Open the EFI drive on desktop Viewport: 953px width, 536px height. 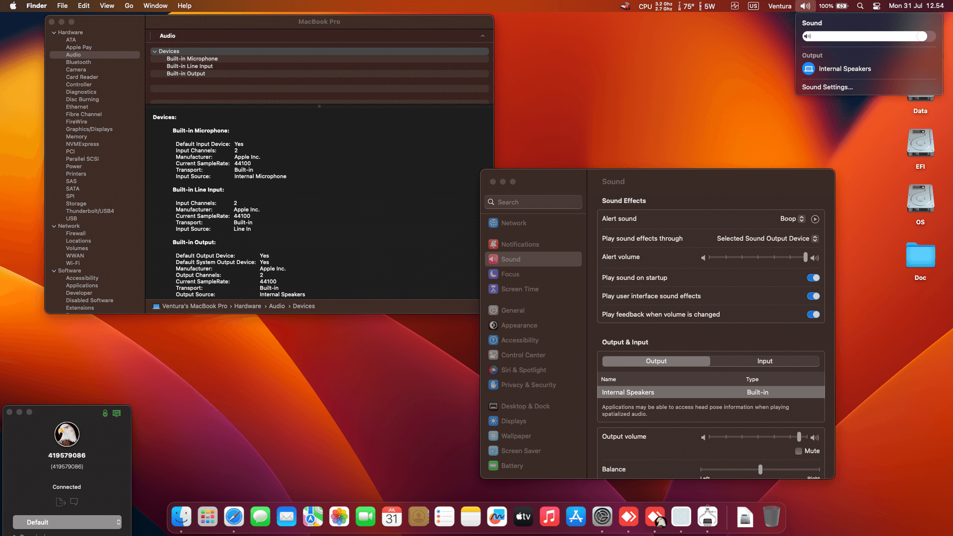click(x=920, y=149)
